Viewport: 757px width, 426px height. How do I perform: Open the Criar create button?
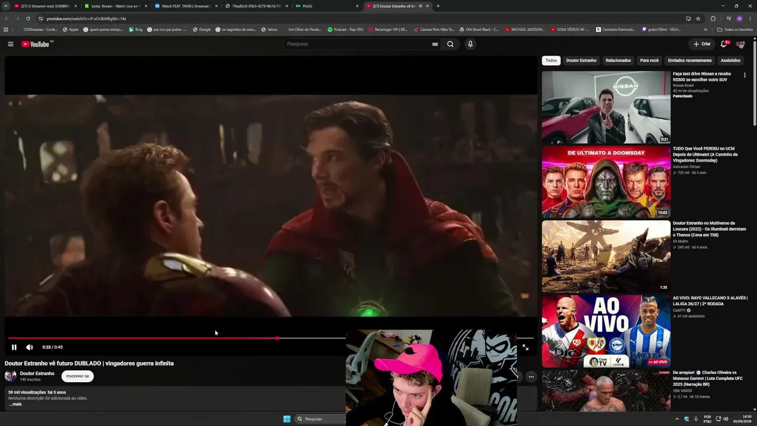tap(702, 44)
